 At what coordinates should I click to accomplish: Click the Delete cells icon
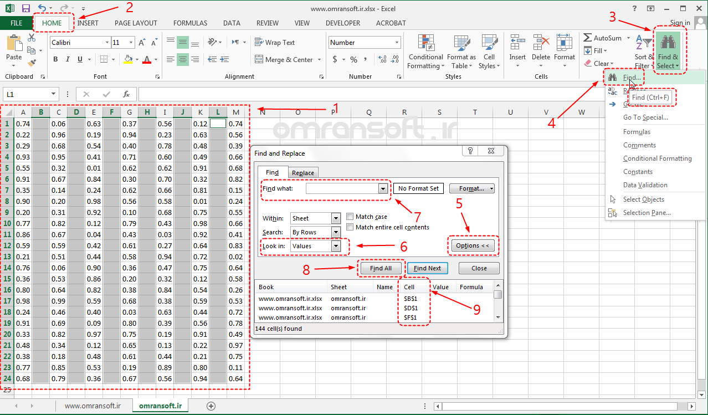541,43
